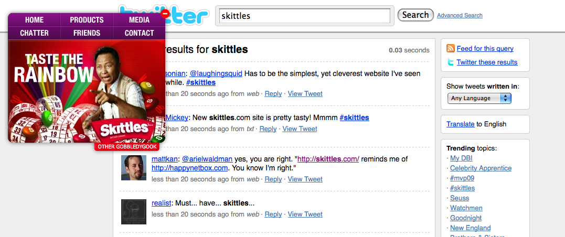Open the CONTACT menu item

point(139,33)
